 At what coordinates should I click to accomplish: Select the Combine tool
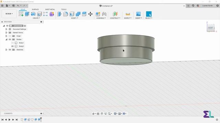coord(78,14)
